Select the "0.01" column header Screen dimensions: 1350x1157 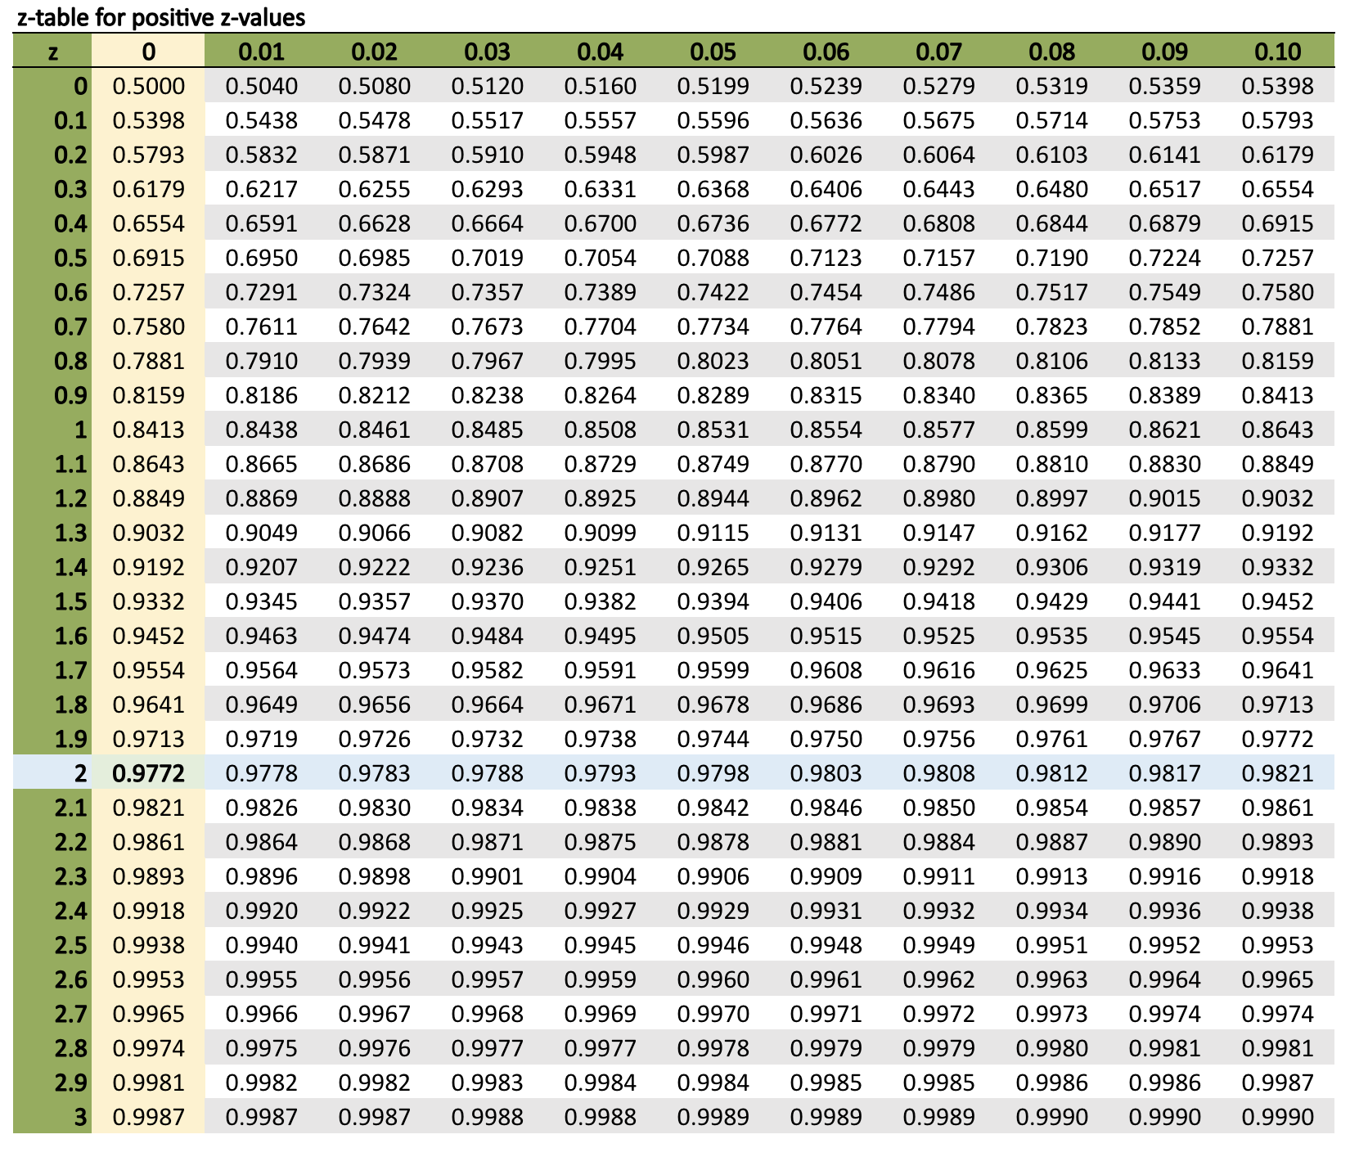[x=261, y=52]
